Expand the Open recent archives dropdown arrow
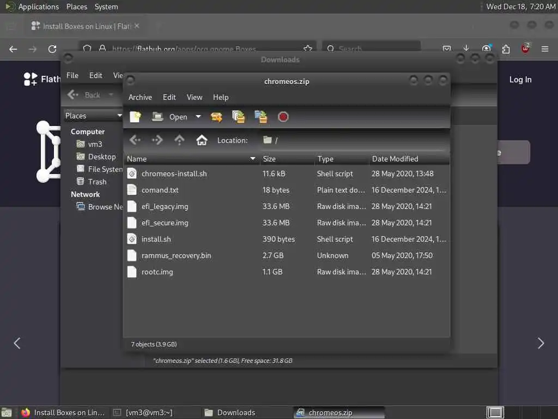558x419 pixels. click(x=198, y=117)
